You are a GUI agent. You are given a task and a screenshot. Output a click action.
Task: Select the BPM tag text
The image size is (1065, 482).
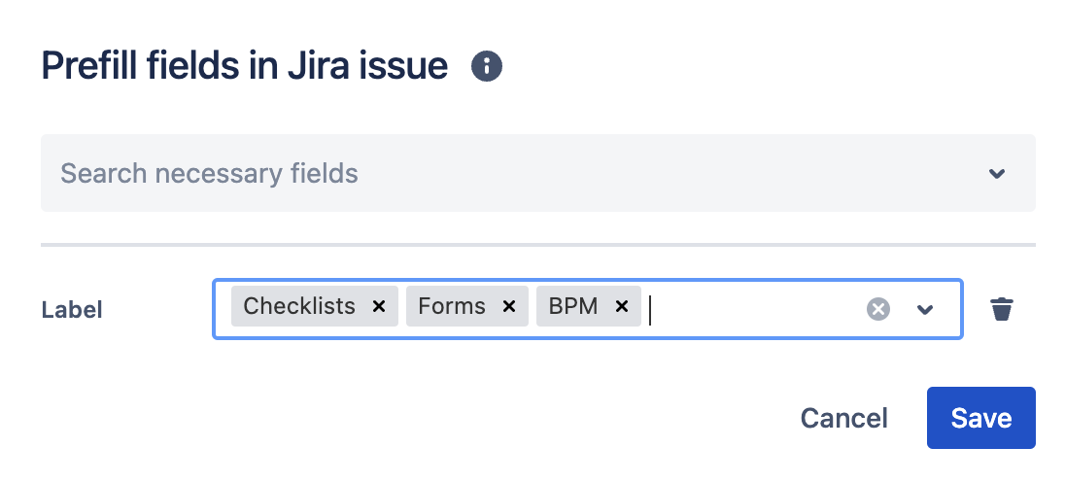573,307
